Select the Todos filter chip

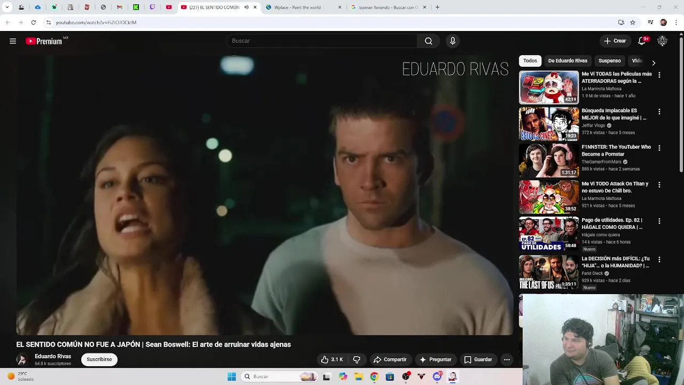click(x=530, y=61)
